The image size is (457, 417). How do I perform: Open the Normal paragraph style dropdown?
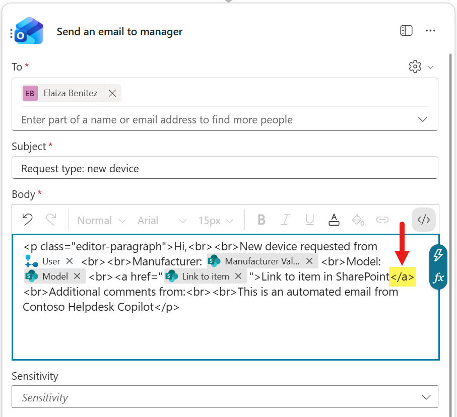click(x=101, y=221)
